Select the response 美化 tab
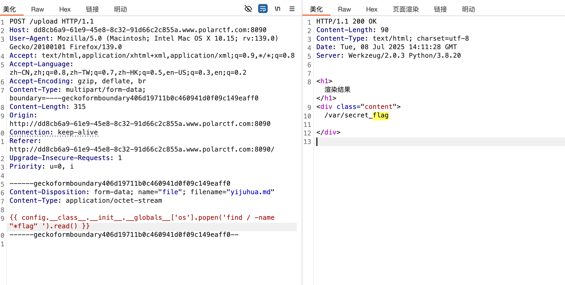This screenshot has height=285, width=565. [316, 9]
